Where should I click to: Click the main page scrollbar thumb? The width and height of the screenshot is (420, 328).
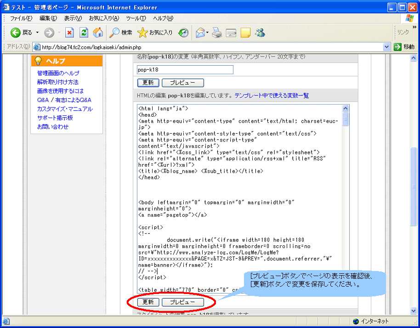413,187
